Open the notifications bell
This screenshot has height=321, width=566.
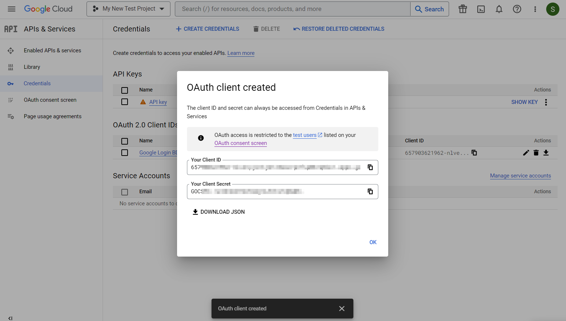coord(499,9)
